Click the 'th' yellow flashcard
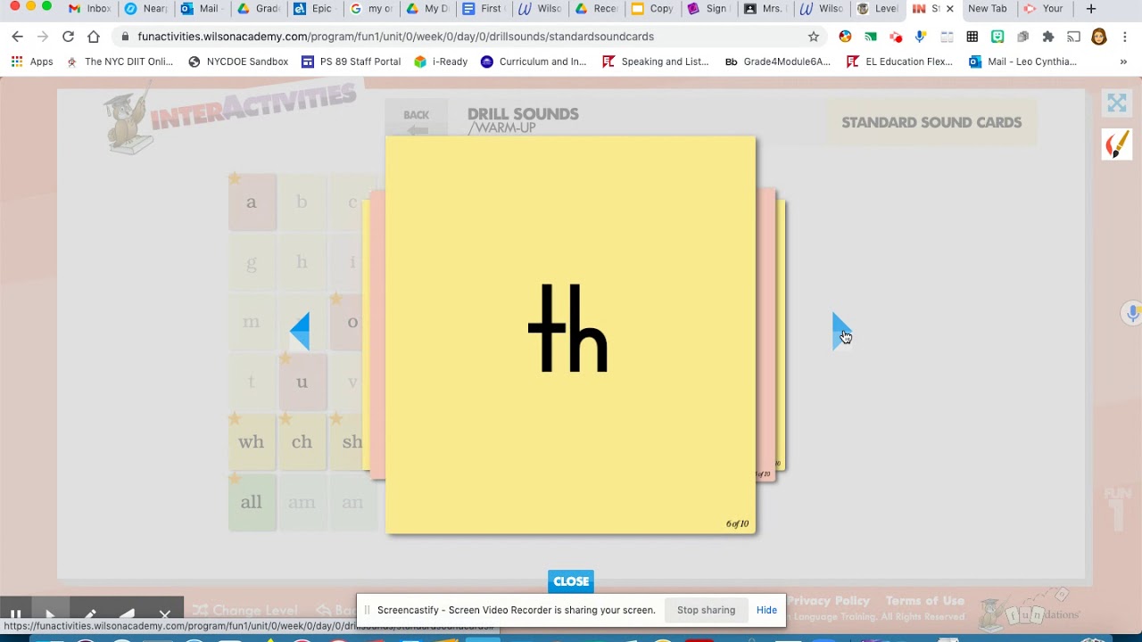The width and height of the screenshot is (1142, 642). [x=571, y=335]
